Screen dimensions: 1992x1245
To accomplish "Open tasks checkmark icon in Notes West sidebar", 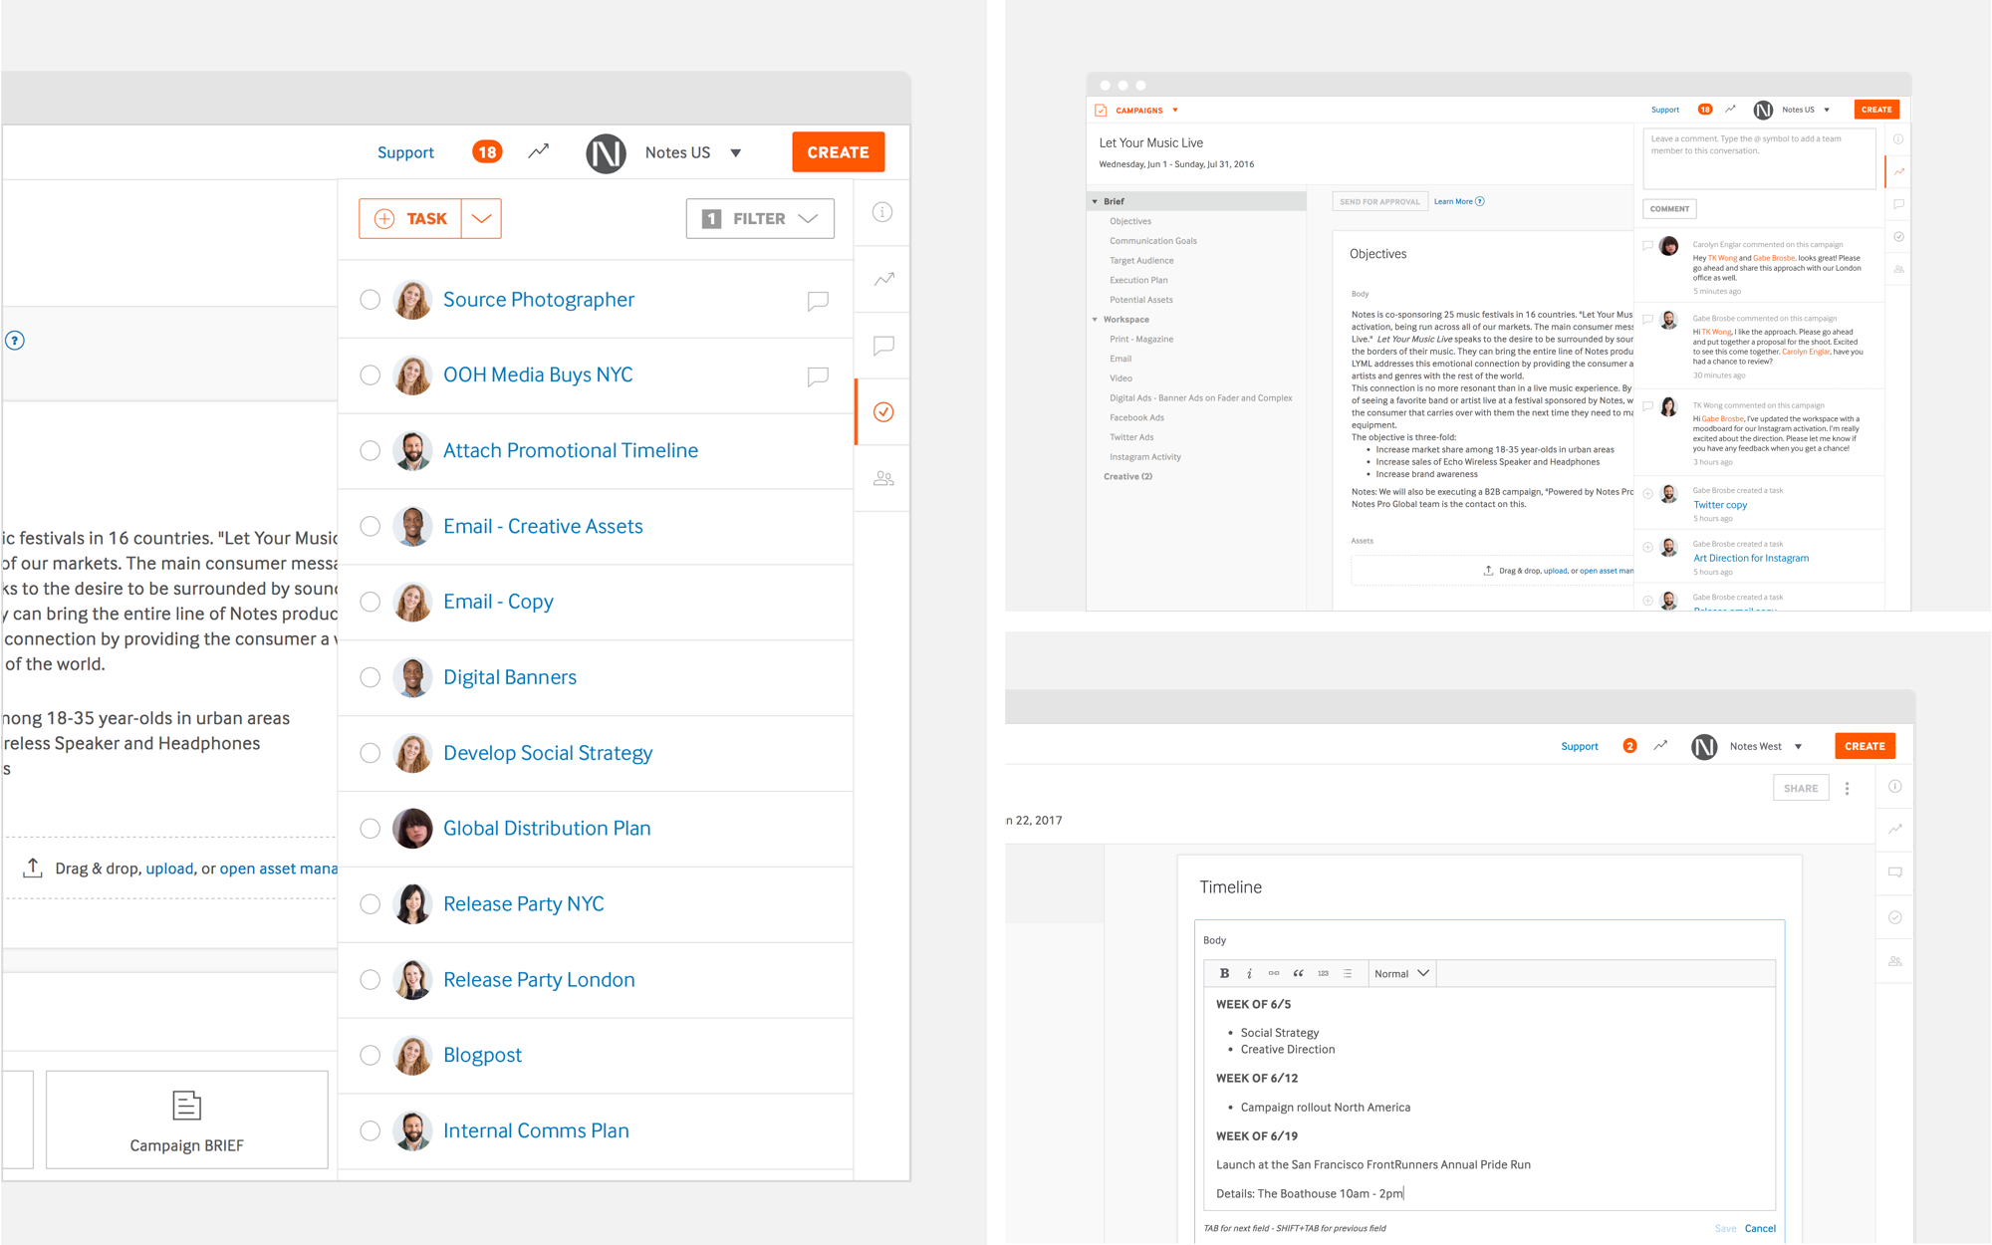I will pos(1895,917).
